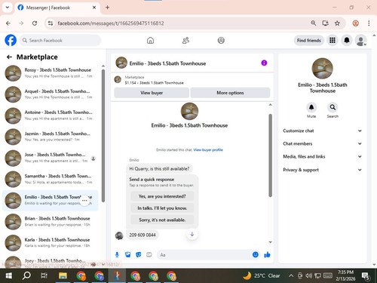Viewport: 377px width, 283px height.
Task: Search in conversation using magnifier icon
Action: click(333, 107)
